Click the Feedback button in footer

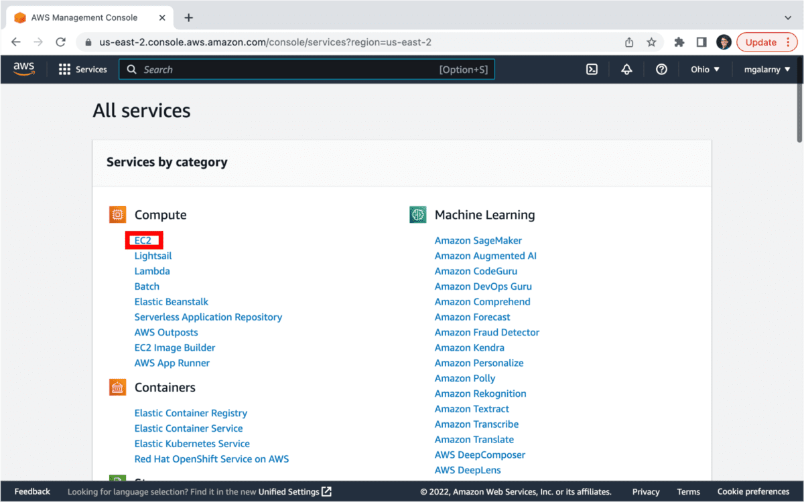[x=32, y=491]
